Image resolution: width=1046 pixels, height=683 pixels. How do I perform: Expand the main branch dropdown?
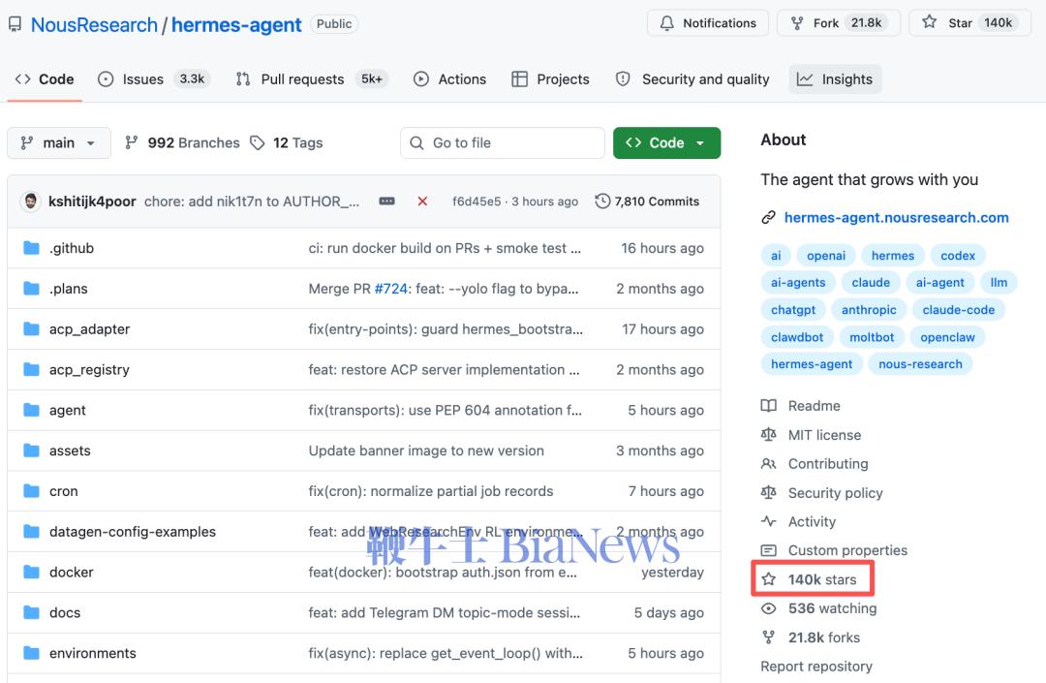59,142
